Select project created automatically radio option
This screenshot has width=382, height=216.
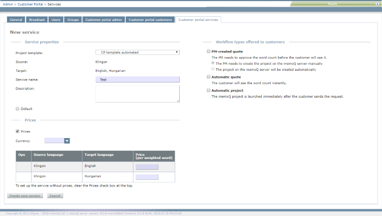[x=213, y=69]
